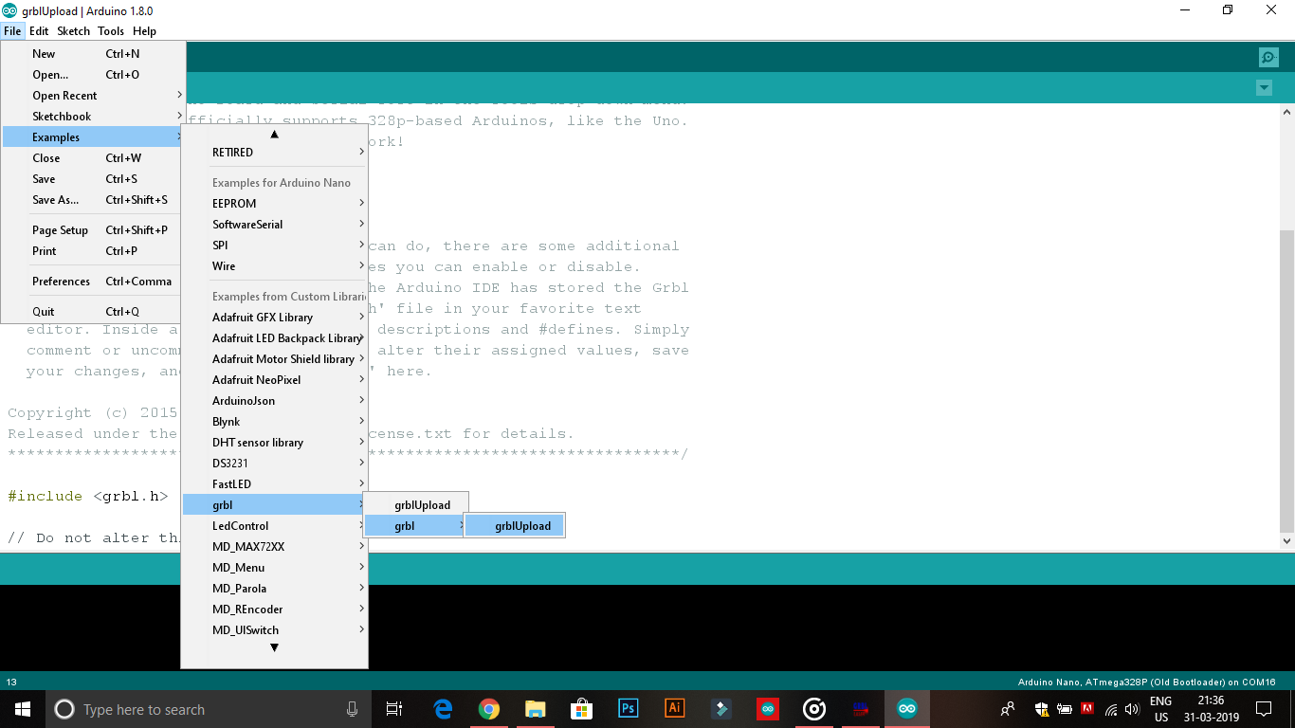Open File Explorer from the taskbar

[x=535, y=708]
